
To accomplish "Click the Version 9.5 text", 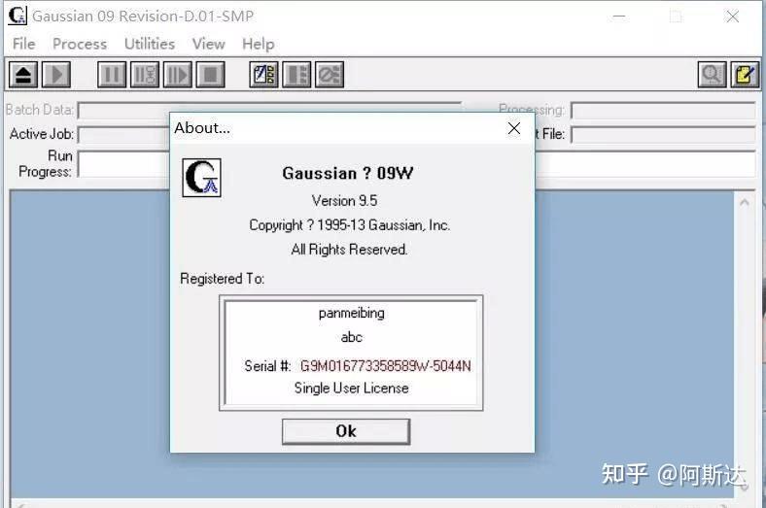I will pyautogui.click(x=344, y=200).
